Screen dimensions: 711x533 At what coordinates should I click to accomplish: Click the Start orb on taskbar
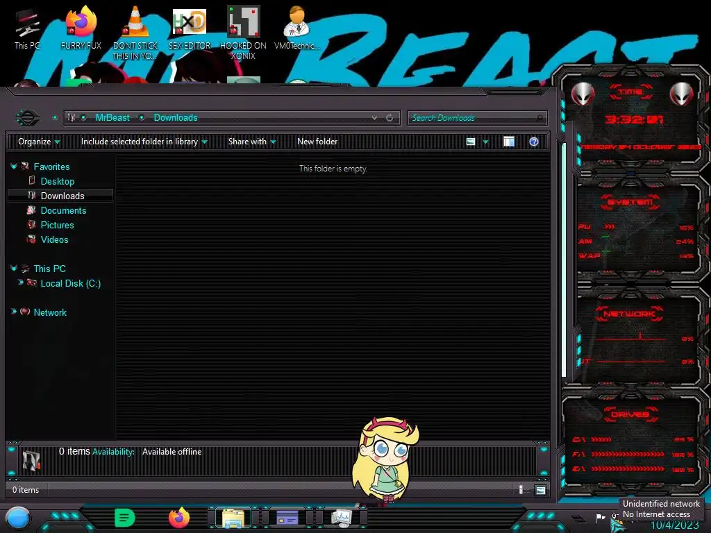coord(17,518)
